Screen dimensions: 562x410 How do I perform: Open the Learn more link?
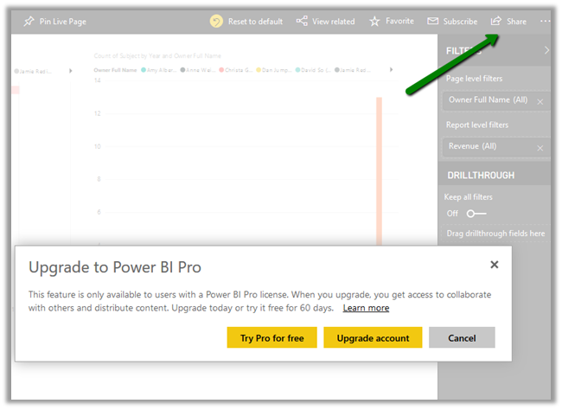pos(366,308)
